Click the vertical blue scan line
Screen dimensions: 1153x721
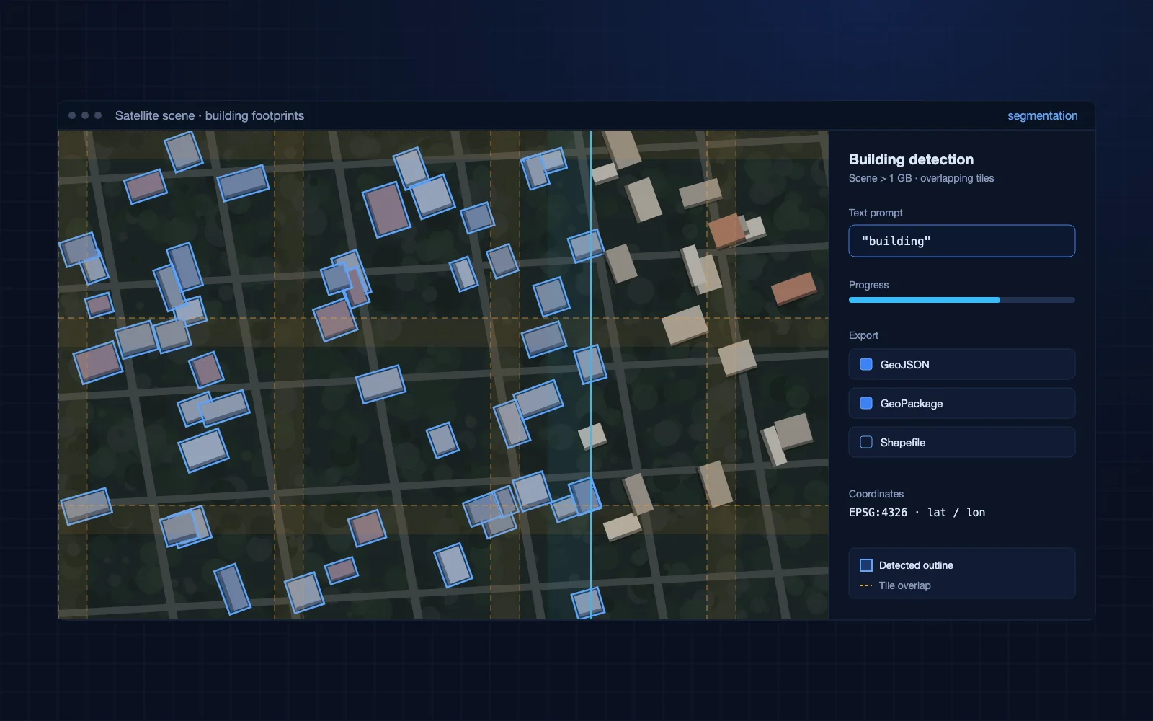tap(590, 375)
